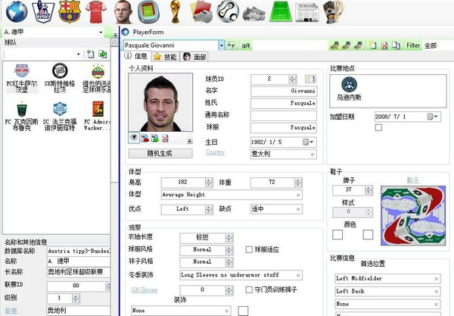Click the delete player red X icon
Screen dimensions: 454x316
click(384, 45)
